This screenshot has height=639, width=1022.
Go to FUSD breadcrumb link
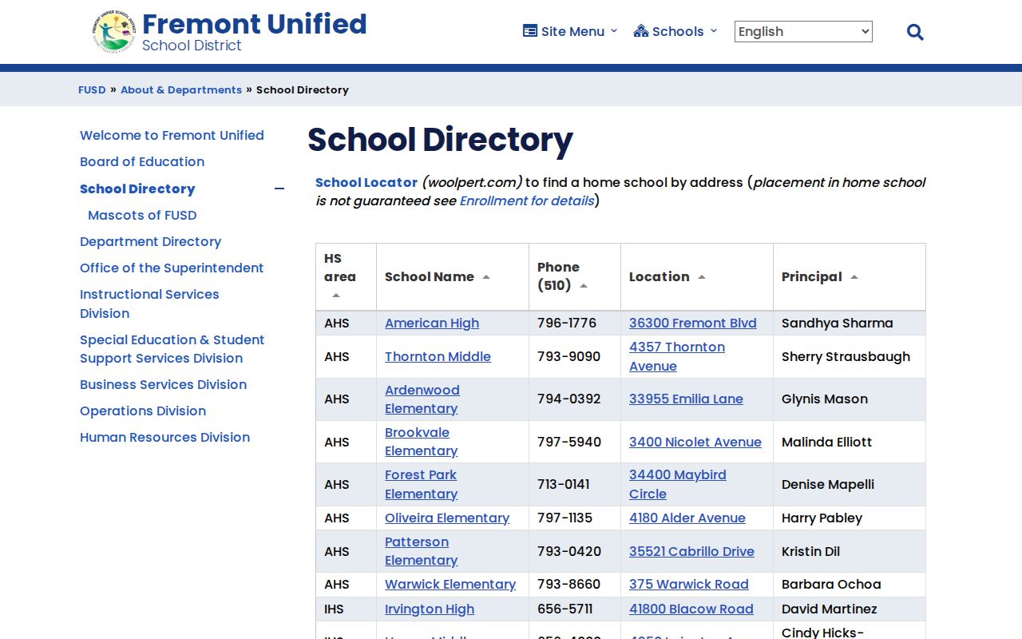(x=92, y=89)
